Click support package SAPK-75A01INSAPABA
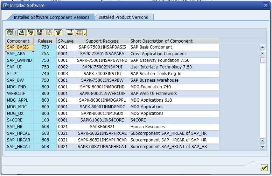This screenshot has height=176, width=272. point(102,54)
